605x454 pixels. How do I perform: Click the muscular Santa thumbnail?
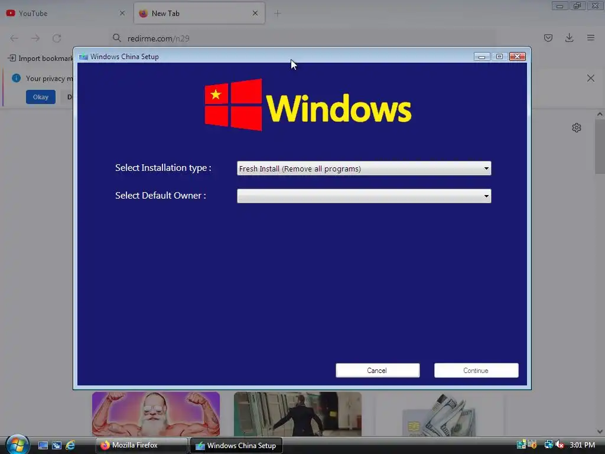pyautogui.click(x=156, y=414)
